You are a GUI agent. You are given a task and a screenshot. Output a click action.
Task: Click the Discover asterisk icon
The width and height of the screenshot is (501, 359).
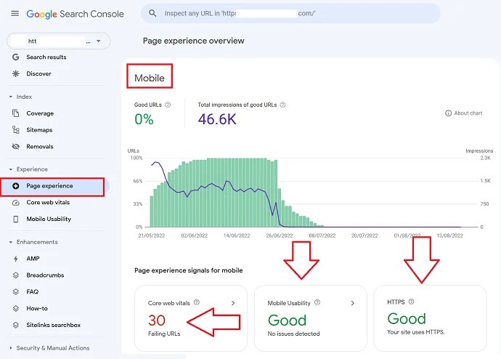coord(16,74)
